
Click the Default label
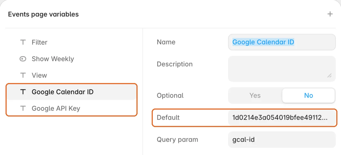pos(168,118)
